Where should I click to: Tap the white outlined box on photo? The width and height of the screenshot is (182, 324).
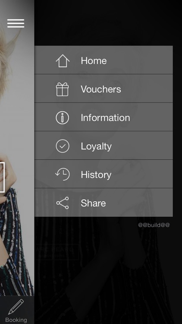(x=2, y=177)
